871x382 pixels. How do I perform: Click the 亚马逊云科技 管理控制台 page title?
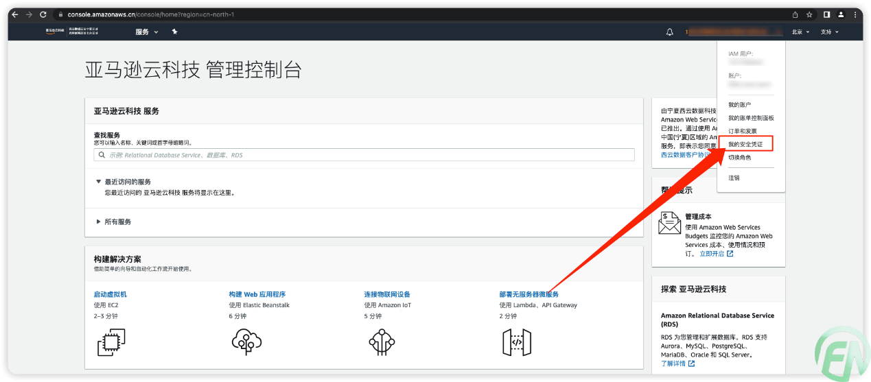(x=193, y=69)
